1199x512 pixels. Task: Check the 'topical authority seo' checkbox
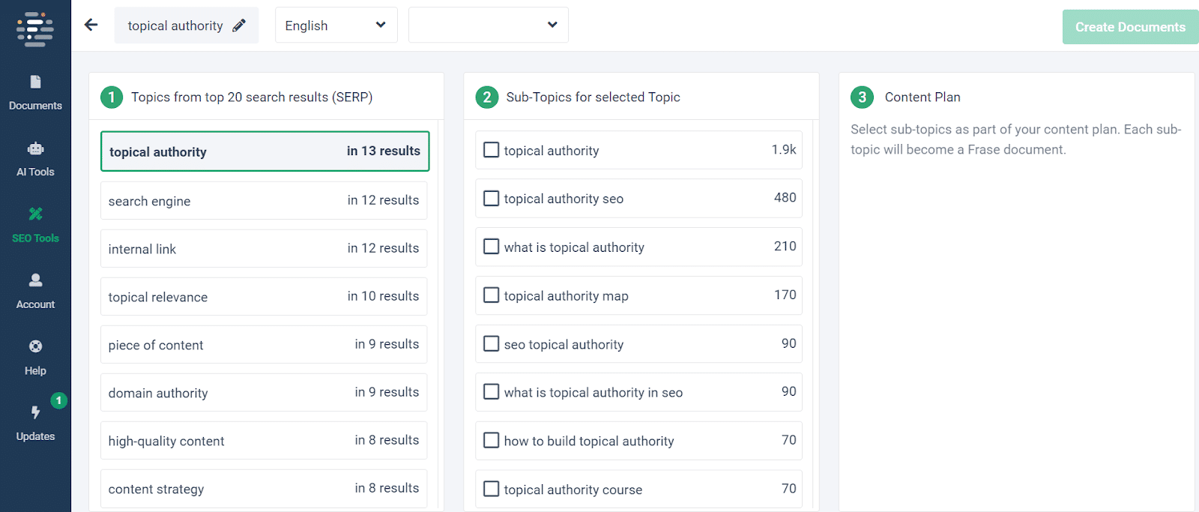click(x=492, y=198)
